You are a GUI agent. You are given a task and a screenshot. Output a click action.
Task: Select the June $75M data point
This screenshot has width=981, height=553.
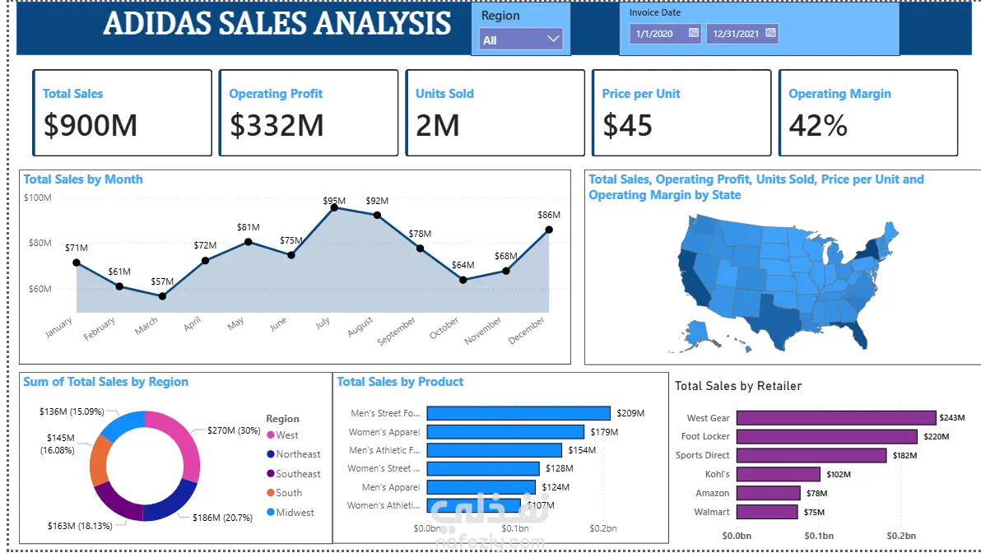(x=291, y=254)
